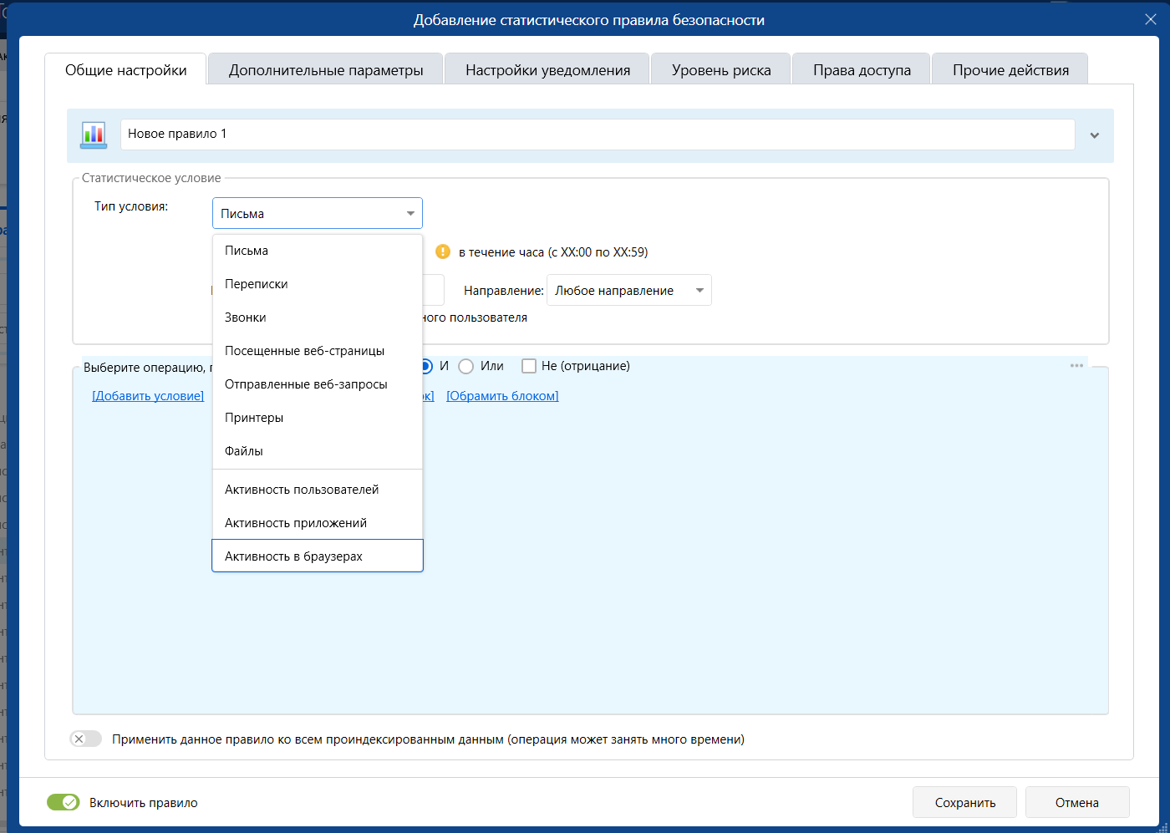The width and height of the screenshot is (1170, 833).
Task: Check the Не (отрицание) checkbox
Action: (x=529, y=366)
